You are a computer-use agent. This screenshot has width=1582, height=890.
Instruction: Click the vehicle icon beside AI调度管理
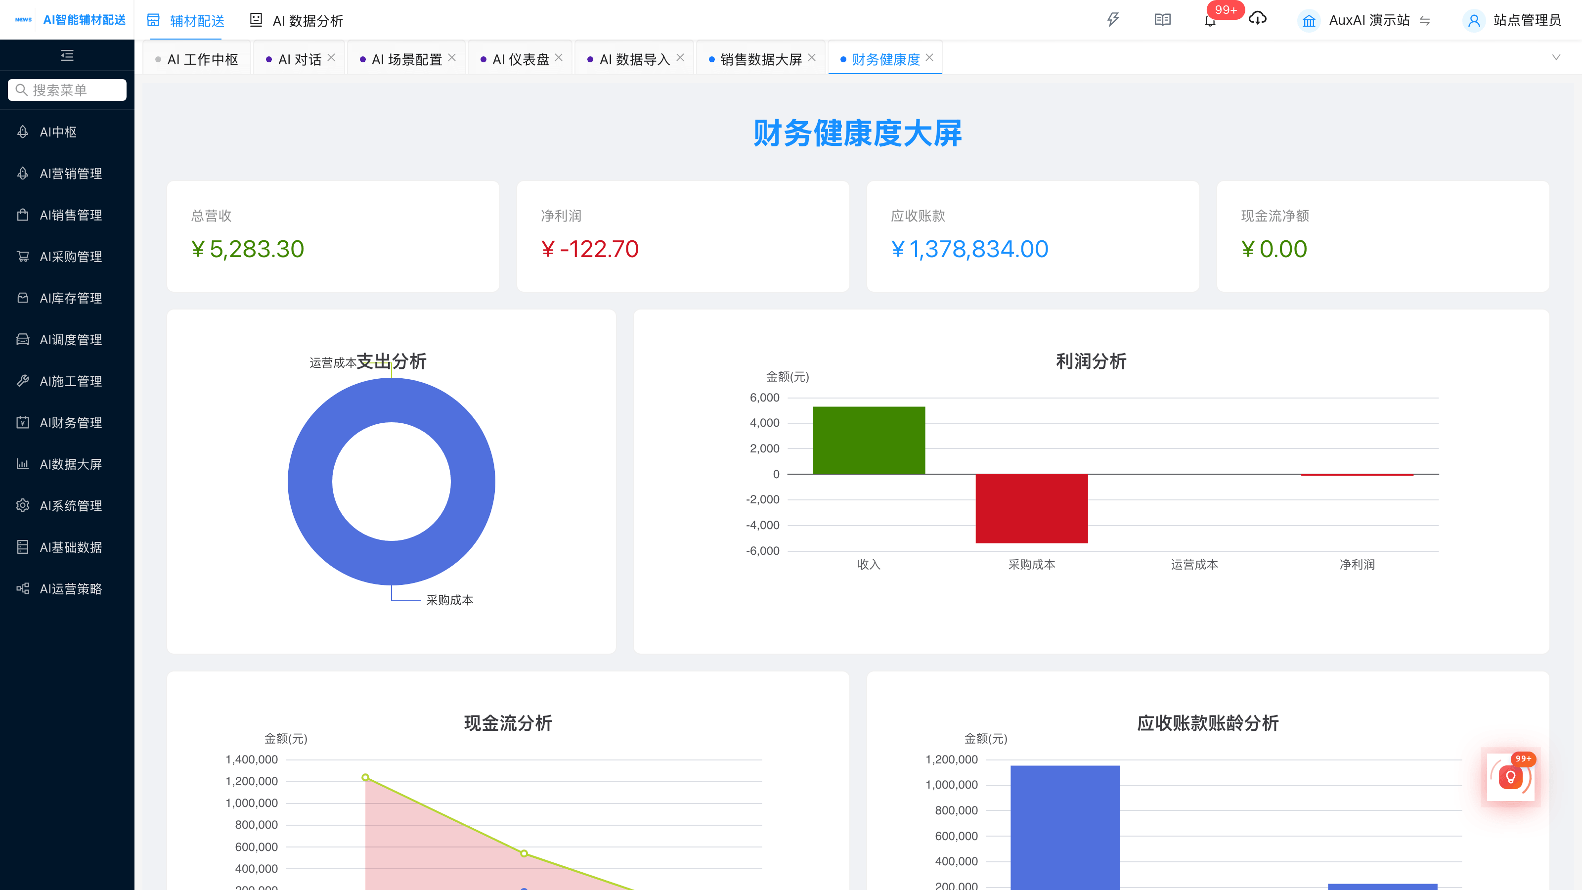click(23, 339)
